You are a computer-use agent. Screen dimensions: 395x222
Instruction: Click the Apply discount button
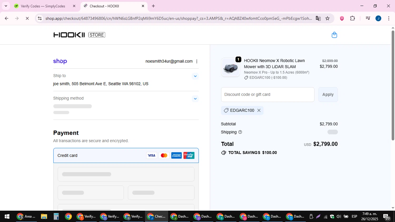pos(328,95)
